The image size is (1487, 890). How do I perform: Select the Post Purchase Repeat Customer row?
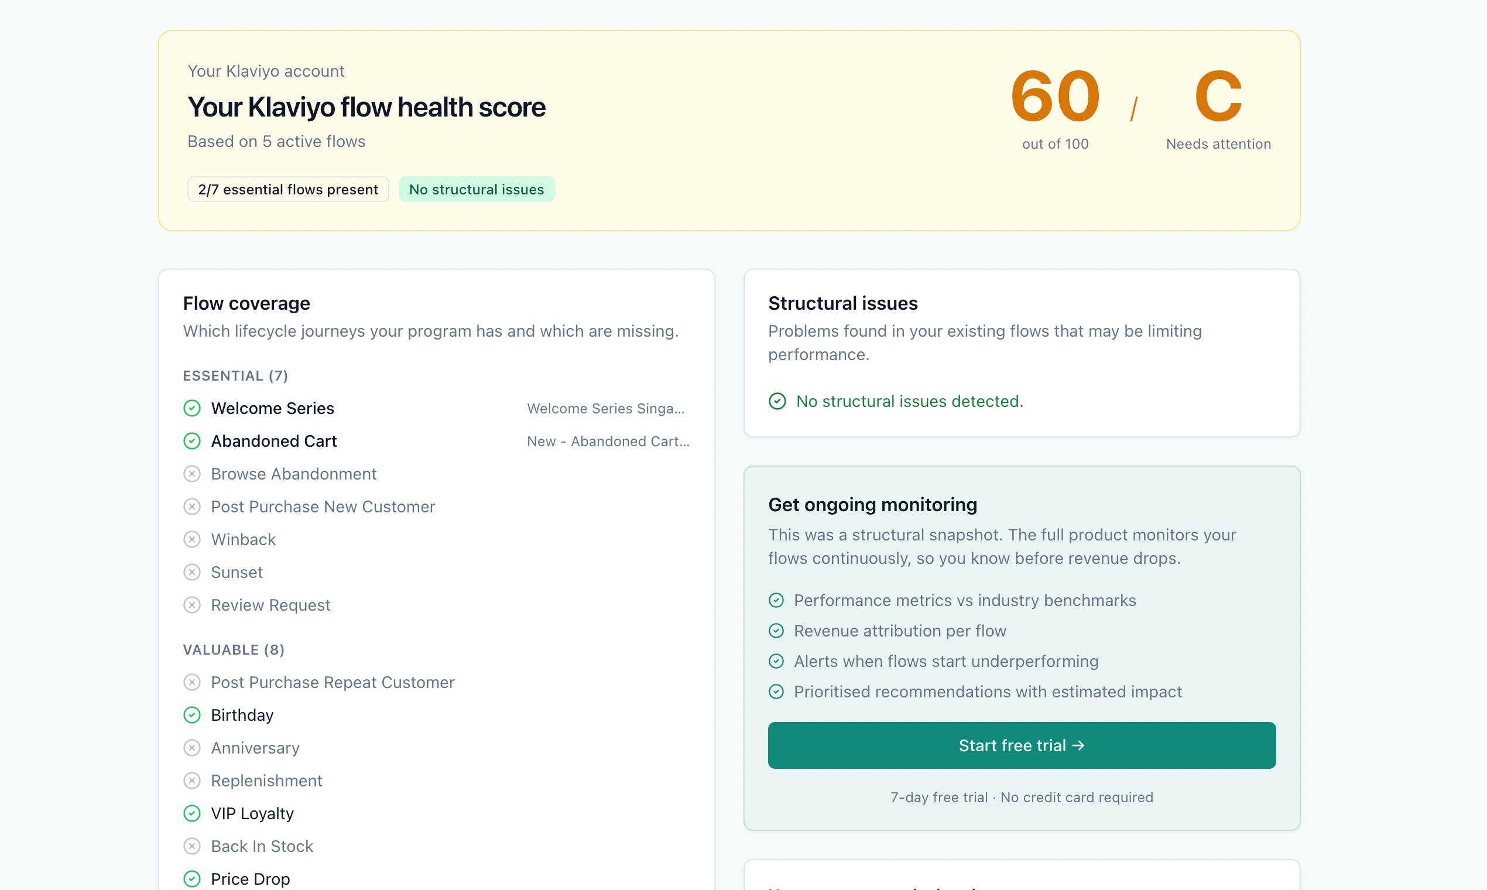coord(437,683)
